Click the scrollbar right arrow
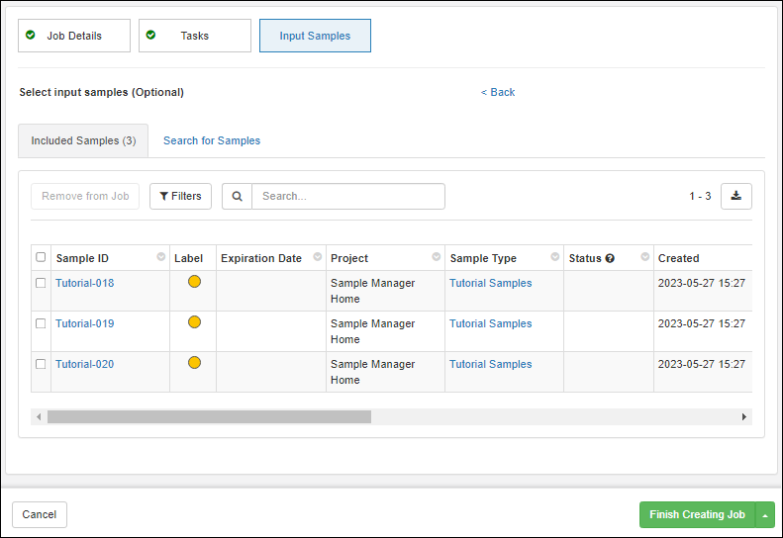 [x=744, y=417]
